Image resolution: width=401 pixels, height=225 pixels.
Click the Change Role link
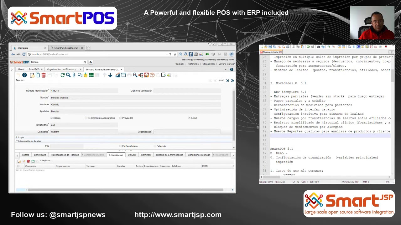(x=209, y=64)
